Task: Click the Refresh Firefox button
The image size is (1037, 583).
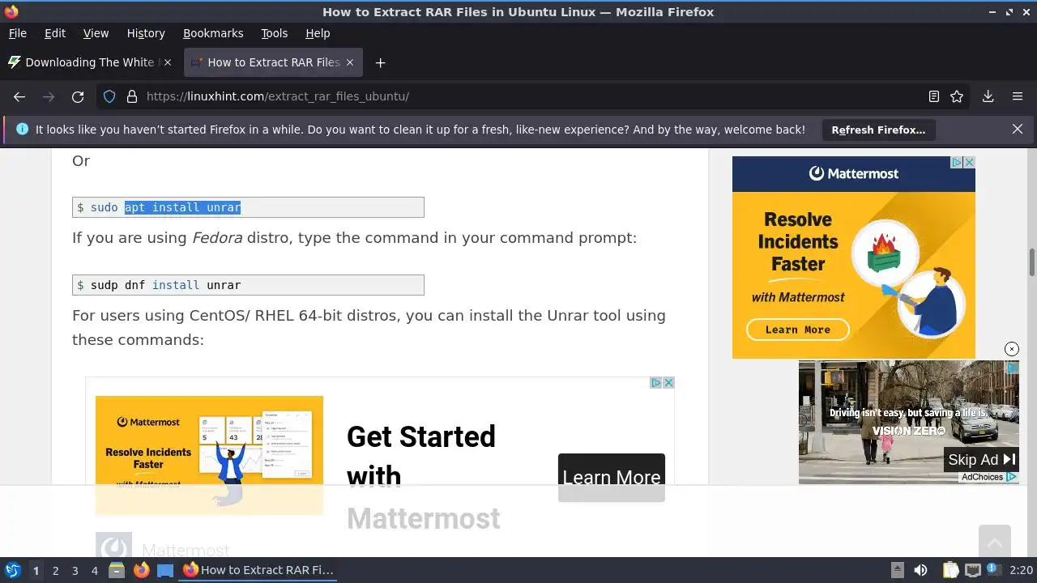Action: (878, 130)
